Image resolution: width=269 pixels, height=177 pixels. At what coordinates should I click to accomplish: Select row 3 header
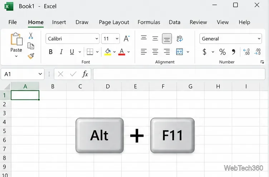point(5,113)
